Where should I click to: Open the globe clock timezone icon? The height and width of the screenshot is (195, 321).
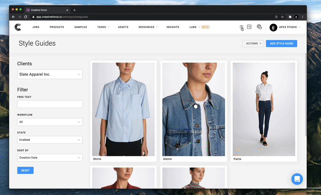point(259,27)
